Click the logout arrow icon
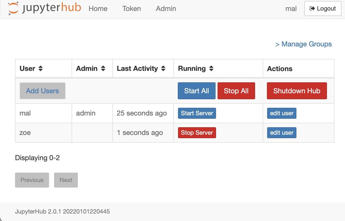This screenshot has width=345, height=221. coord(312,8)
